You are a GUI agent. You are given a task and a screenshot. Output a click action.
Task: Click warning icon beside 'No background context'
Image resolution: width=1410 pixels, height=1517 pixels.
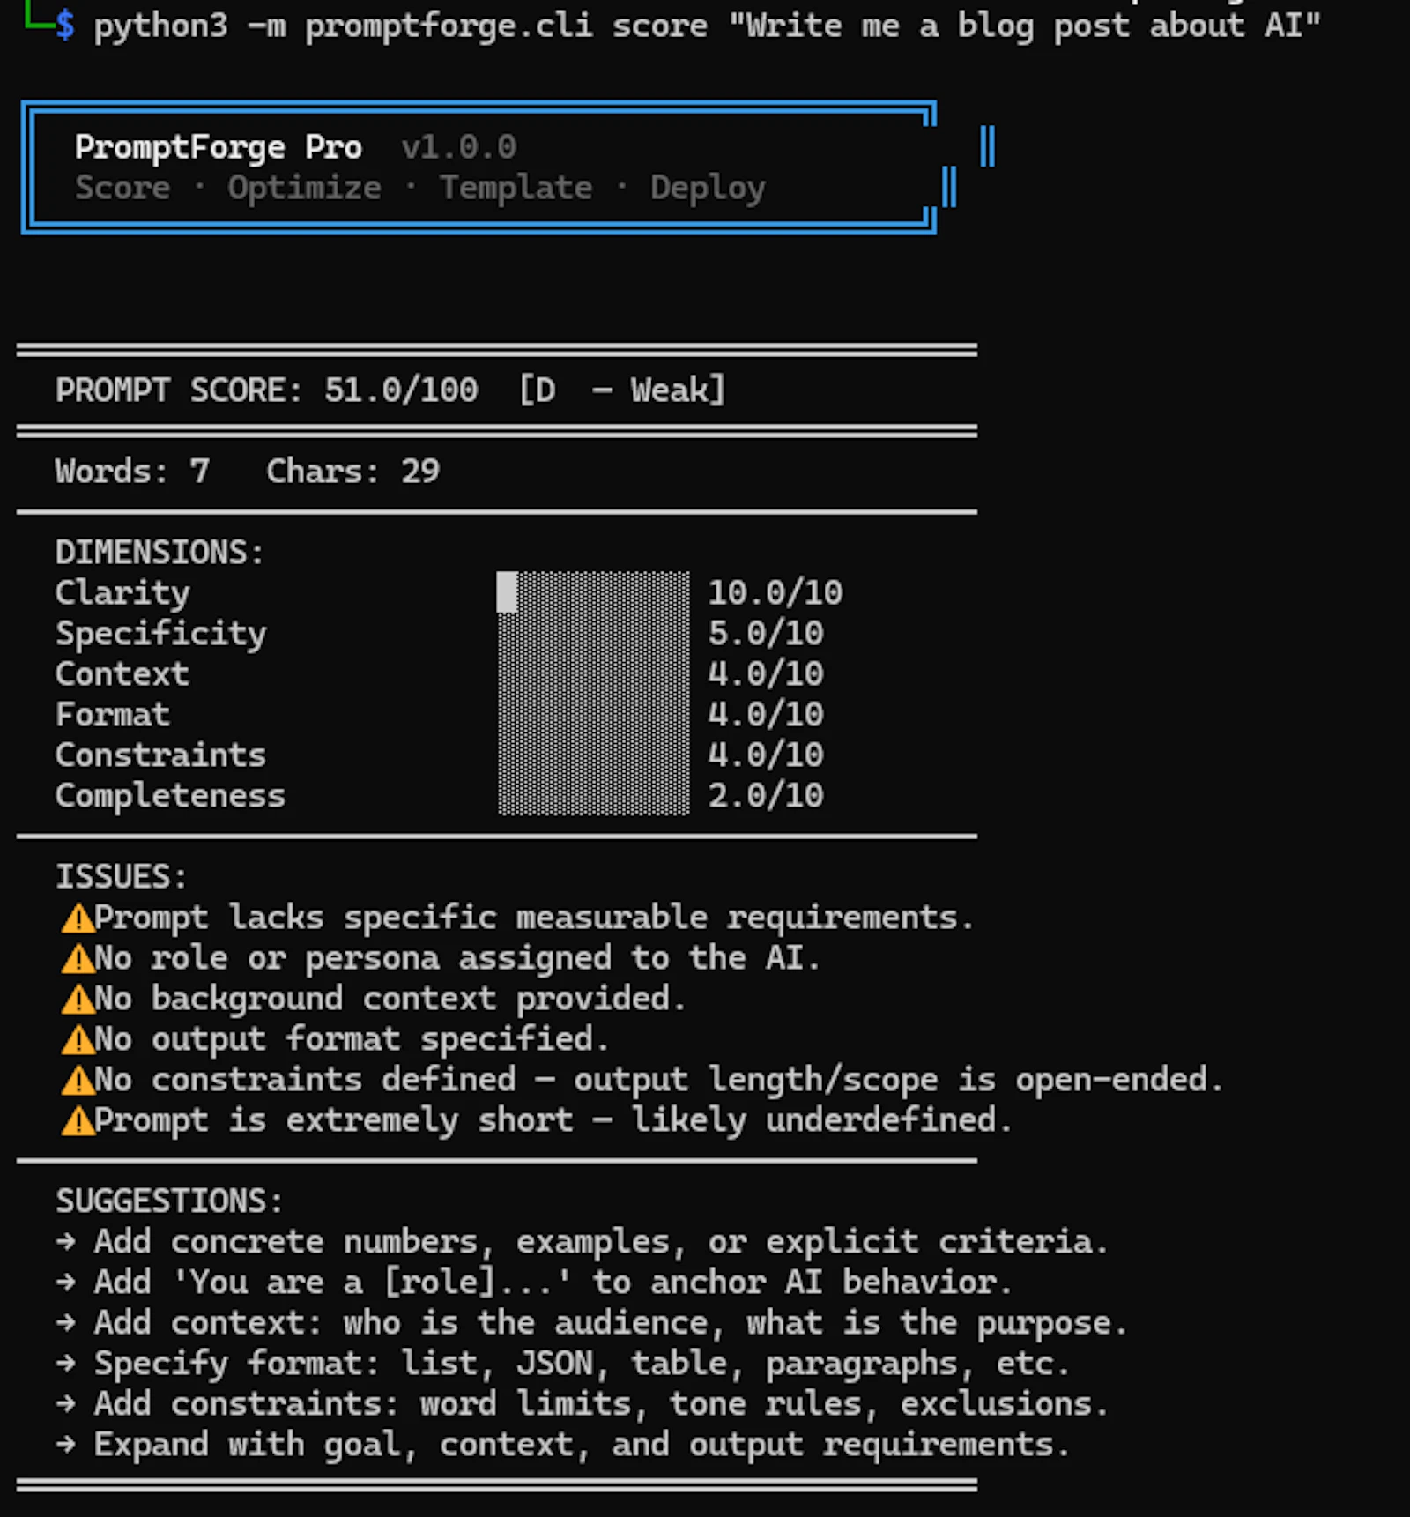point(78,1000)
